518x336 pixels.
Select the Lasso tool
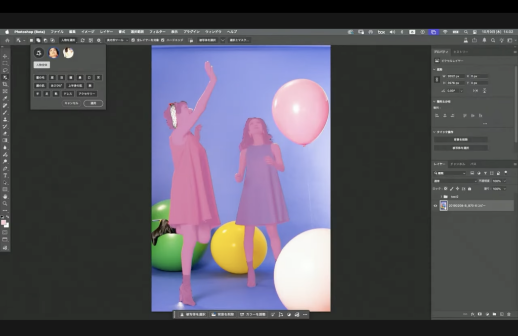point(5,70)
